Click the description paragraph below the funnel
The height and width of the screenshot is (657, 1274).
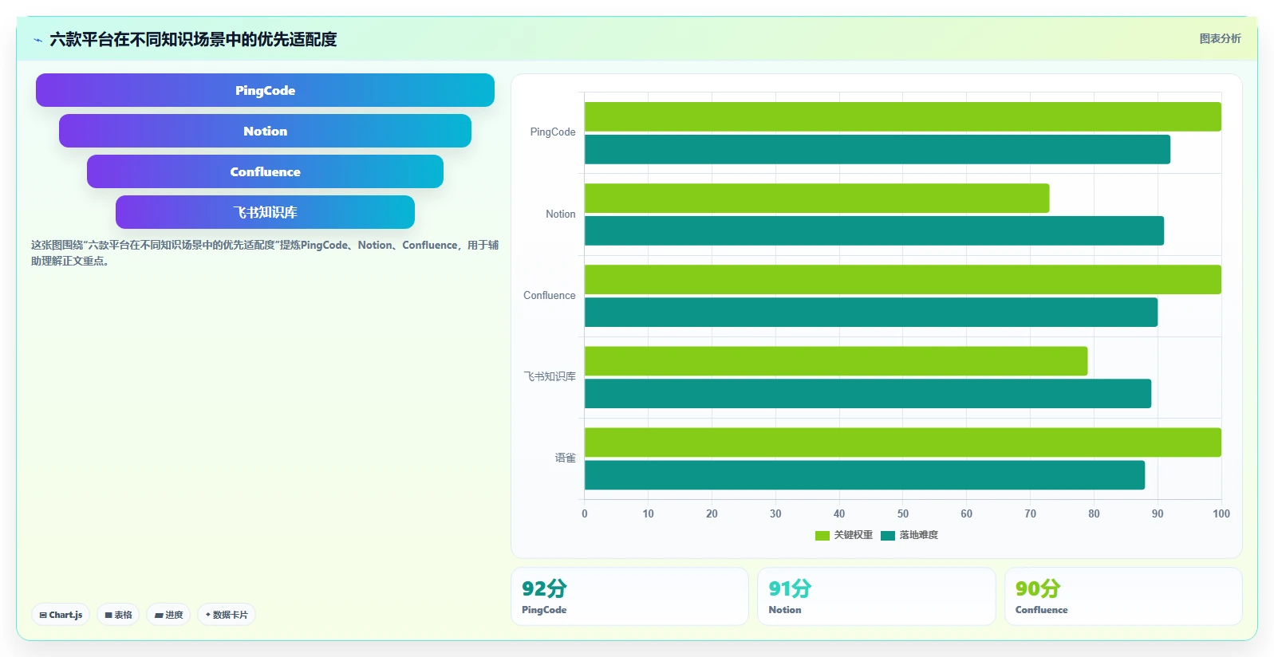pyautogui.click(x=265, y=253)
